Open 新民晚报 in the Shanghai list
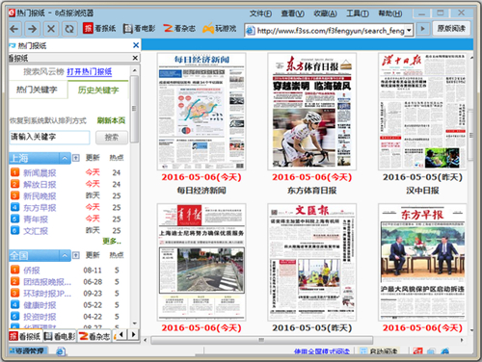Image resolution: width=482 pixels, height=362 pixels. tap(40, 196)
